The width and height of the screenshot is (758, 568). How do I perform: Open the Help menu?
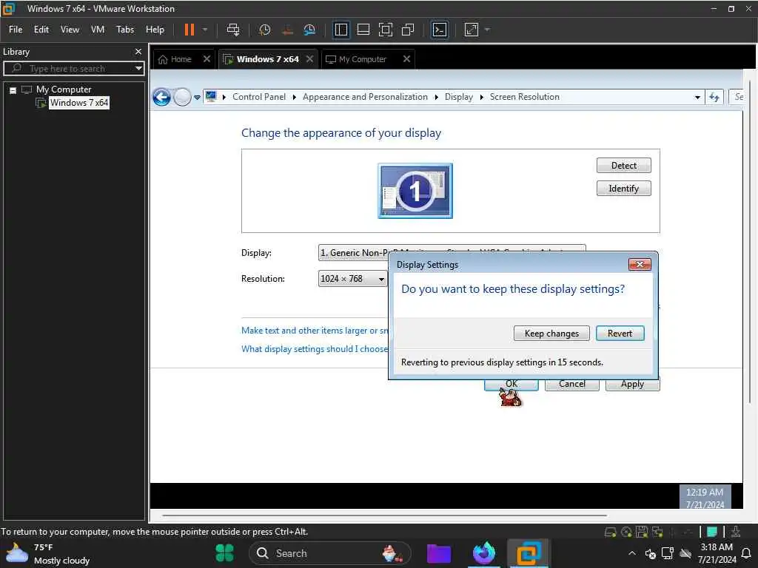tap(155, 30)
